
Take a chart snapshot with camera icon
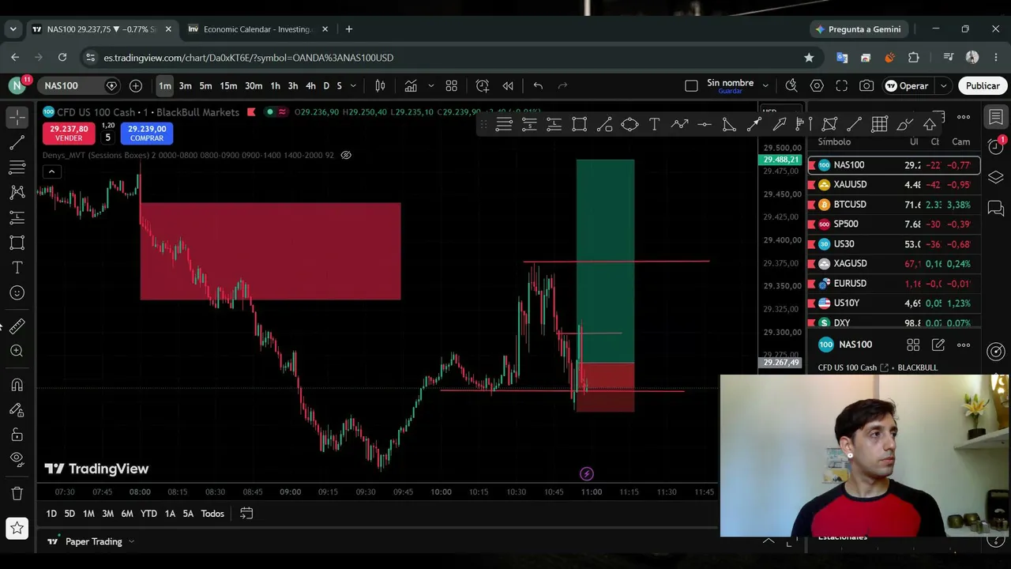[x=866, y=85]
